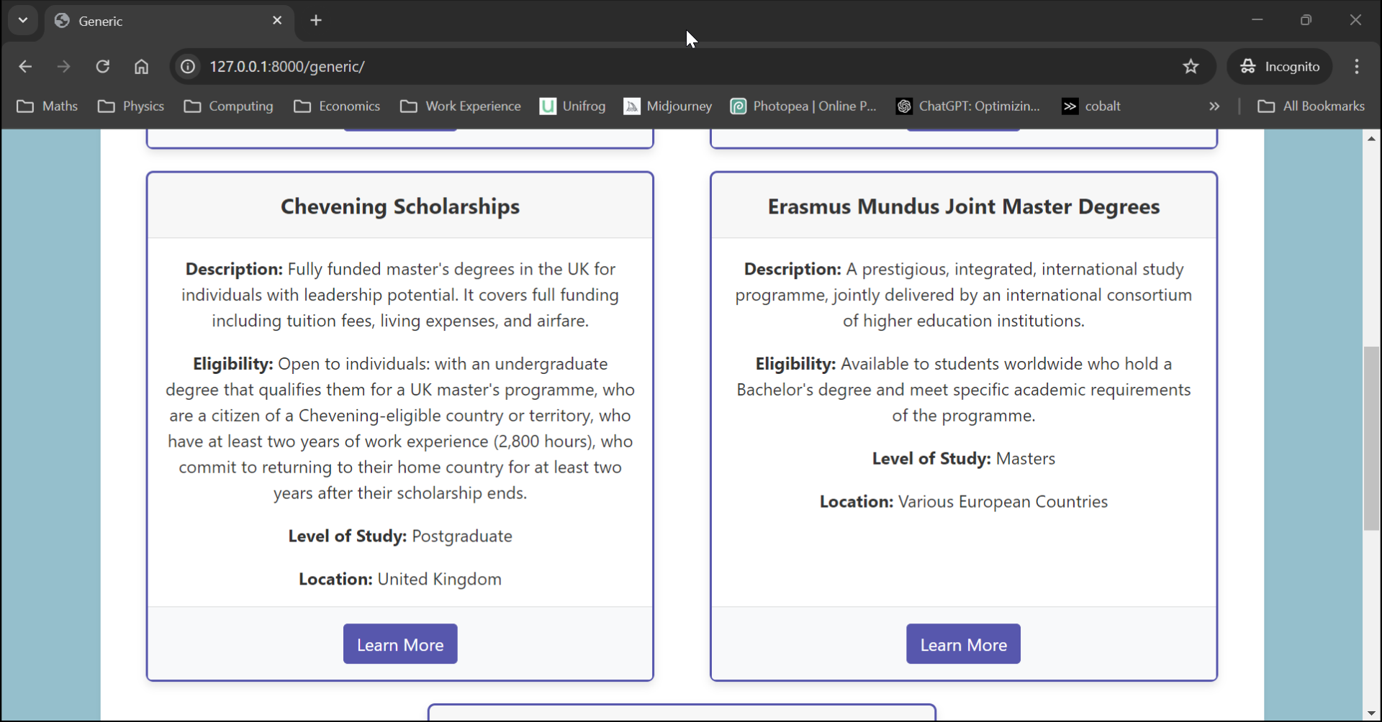Screen dimensions: 1382x722
Task: Click 'Level of Study: Masters' text
Action: pos(964,459)
